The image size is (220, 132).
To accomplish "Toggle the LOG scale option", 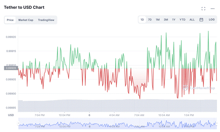I will tap(212, 20).
